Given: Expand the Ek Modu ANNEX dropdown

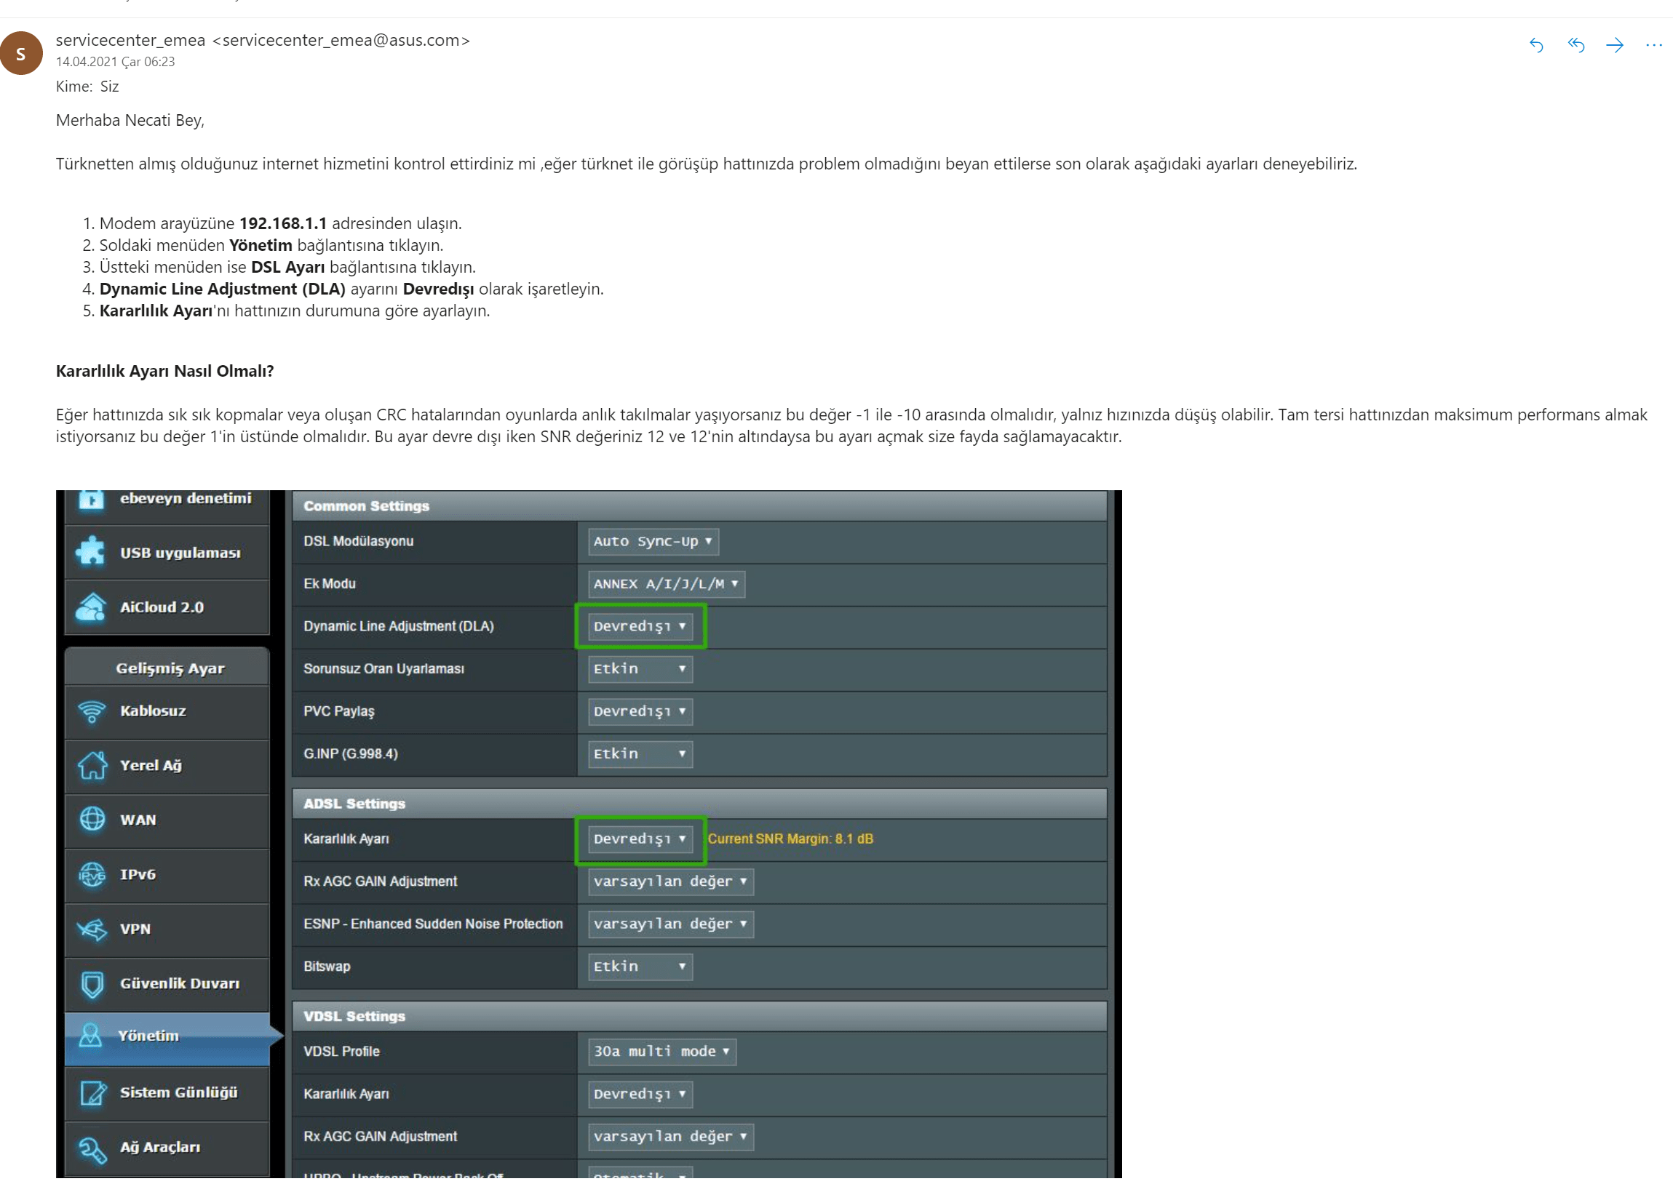Looking at the screenshot, I should [x=665, y=583].
